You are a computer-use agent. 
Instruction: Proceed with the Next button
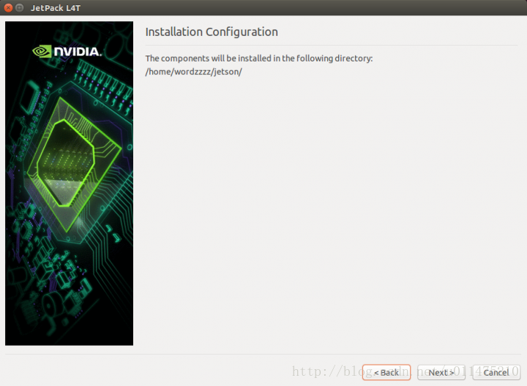click(441, 372)
